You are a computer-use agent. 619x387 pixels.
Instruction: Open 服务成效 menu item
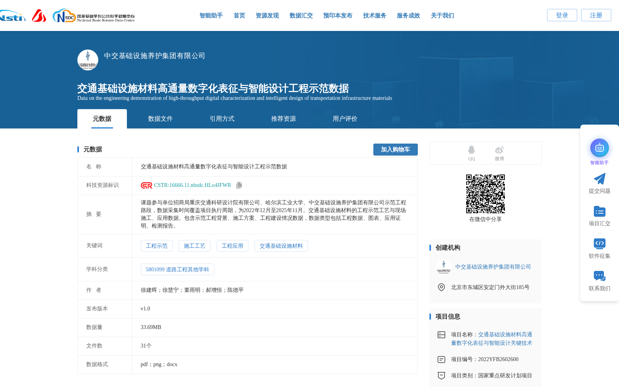tap(409, 15)
